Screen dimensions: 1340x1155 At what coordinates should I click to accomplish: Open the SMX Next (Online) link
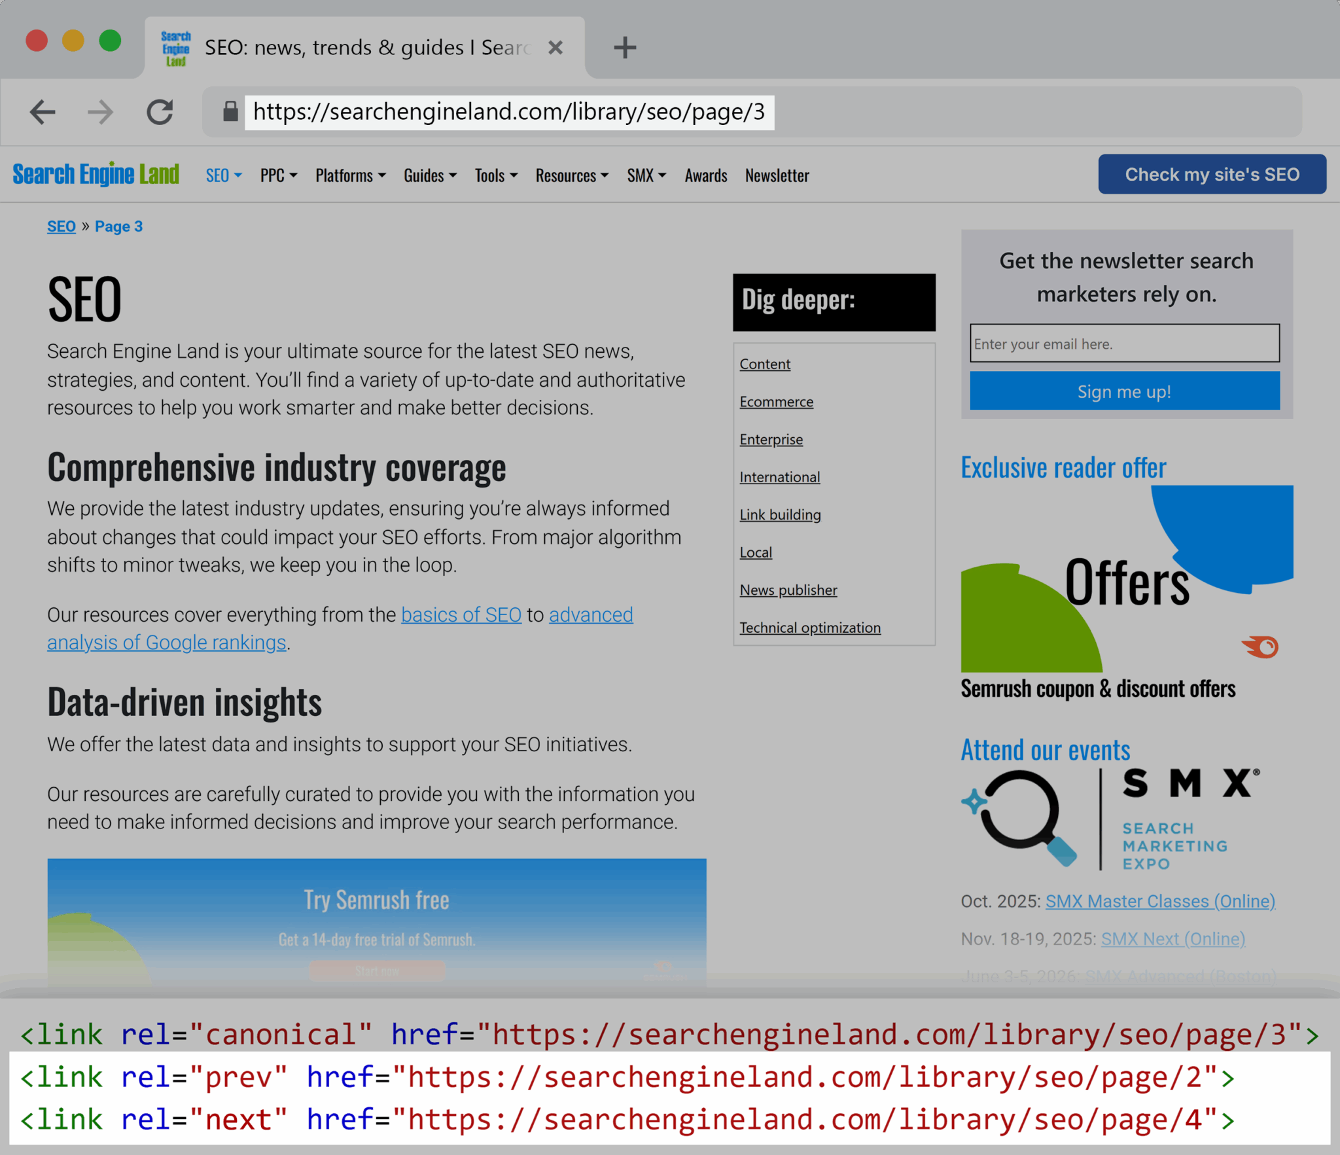pyautogui.click(x=1173, y=939)
